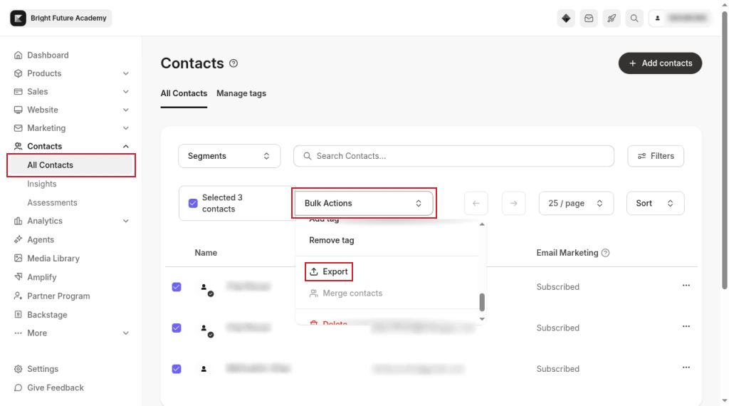Uncheck the third contact row checkbox
Viewport: 729px width, 406px height.
[177, 369]
